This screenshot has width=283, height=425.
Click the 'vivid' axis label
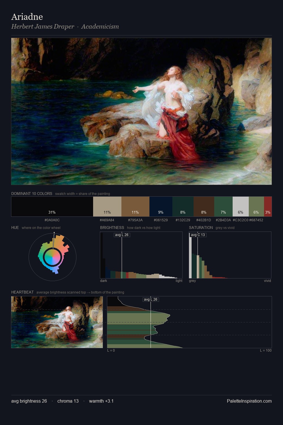point(267,281)
